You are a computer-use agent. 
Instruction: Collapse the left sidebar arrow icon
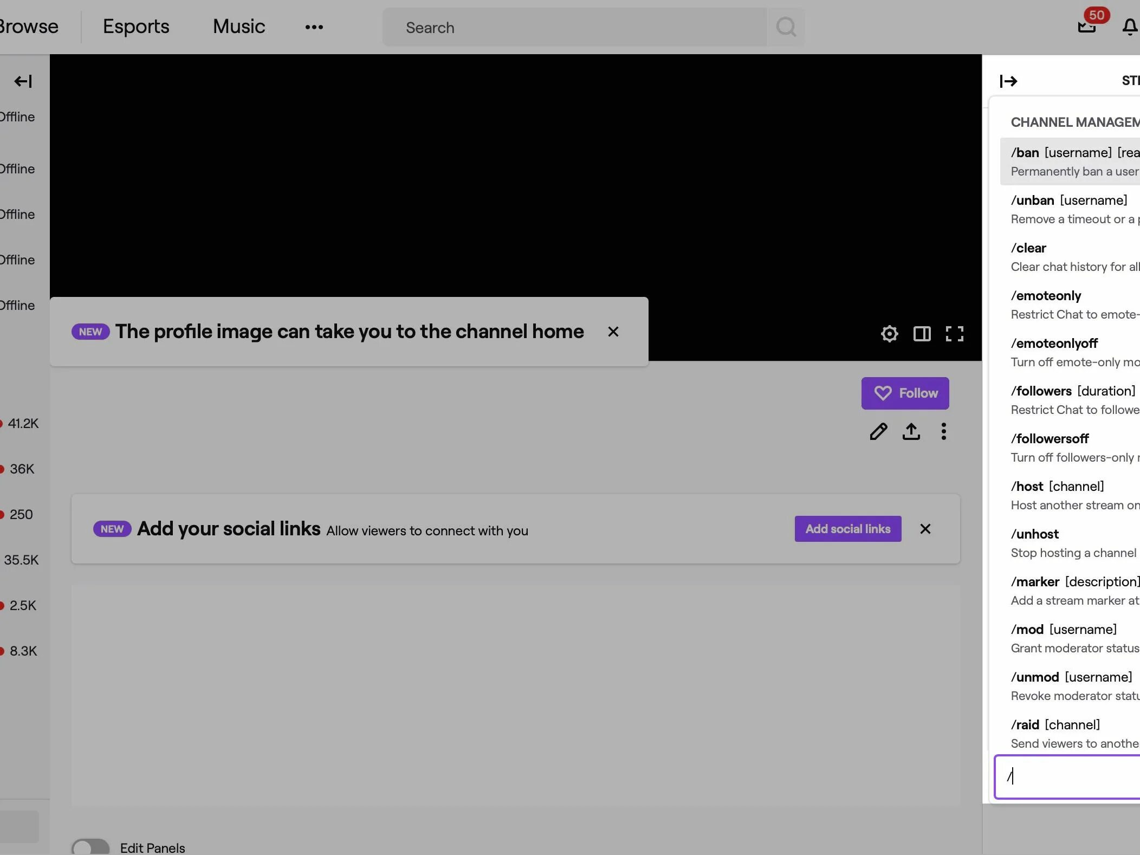[x=23, y=81]
